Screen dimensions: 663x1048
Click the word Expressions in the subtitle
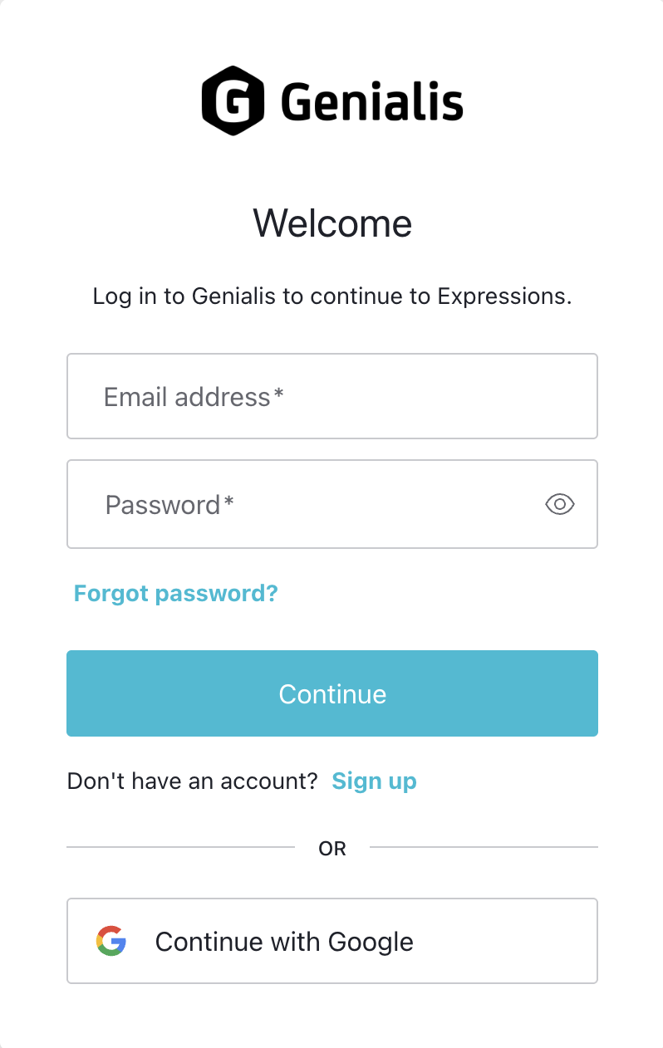click(504, 296)
